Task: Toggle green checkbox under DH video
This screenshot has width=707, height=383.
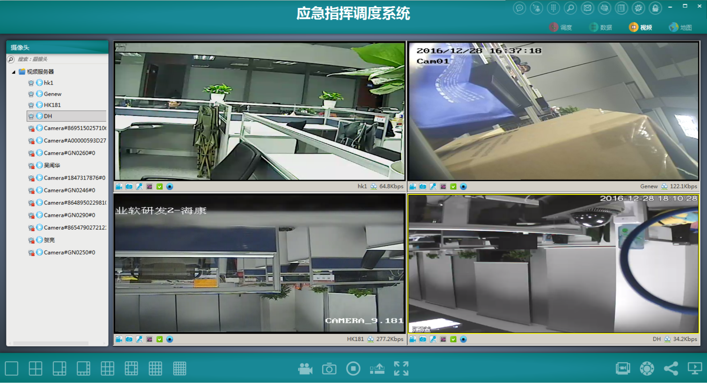Action: [x=453, y=339]
